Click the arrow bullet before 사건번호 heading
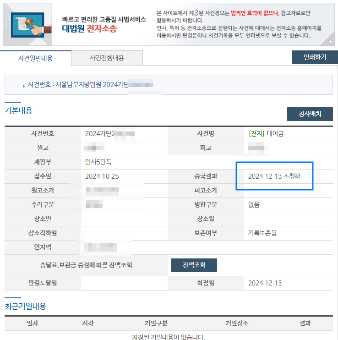 click(24, 85)
